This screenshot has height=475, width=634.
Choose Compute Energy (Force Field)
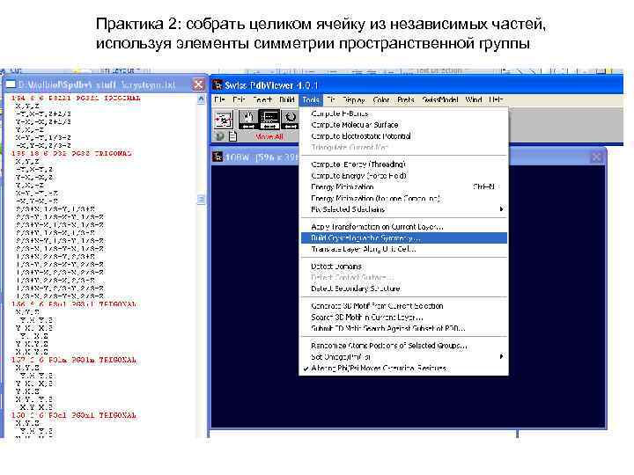pyautogui.click(x=404, y=176)
